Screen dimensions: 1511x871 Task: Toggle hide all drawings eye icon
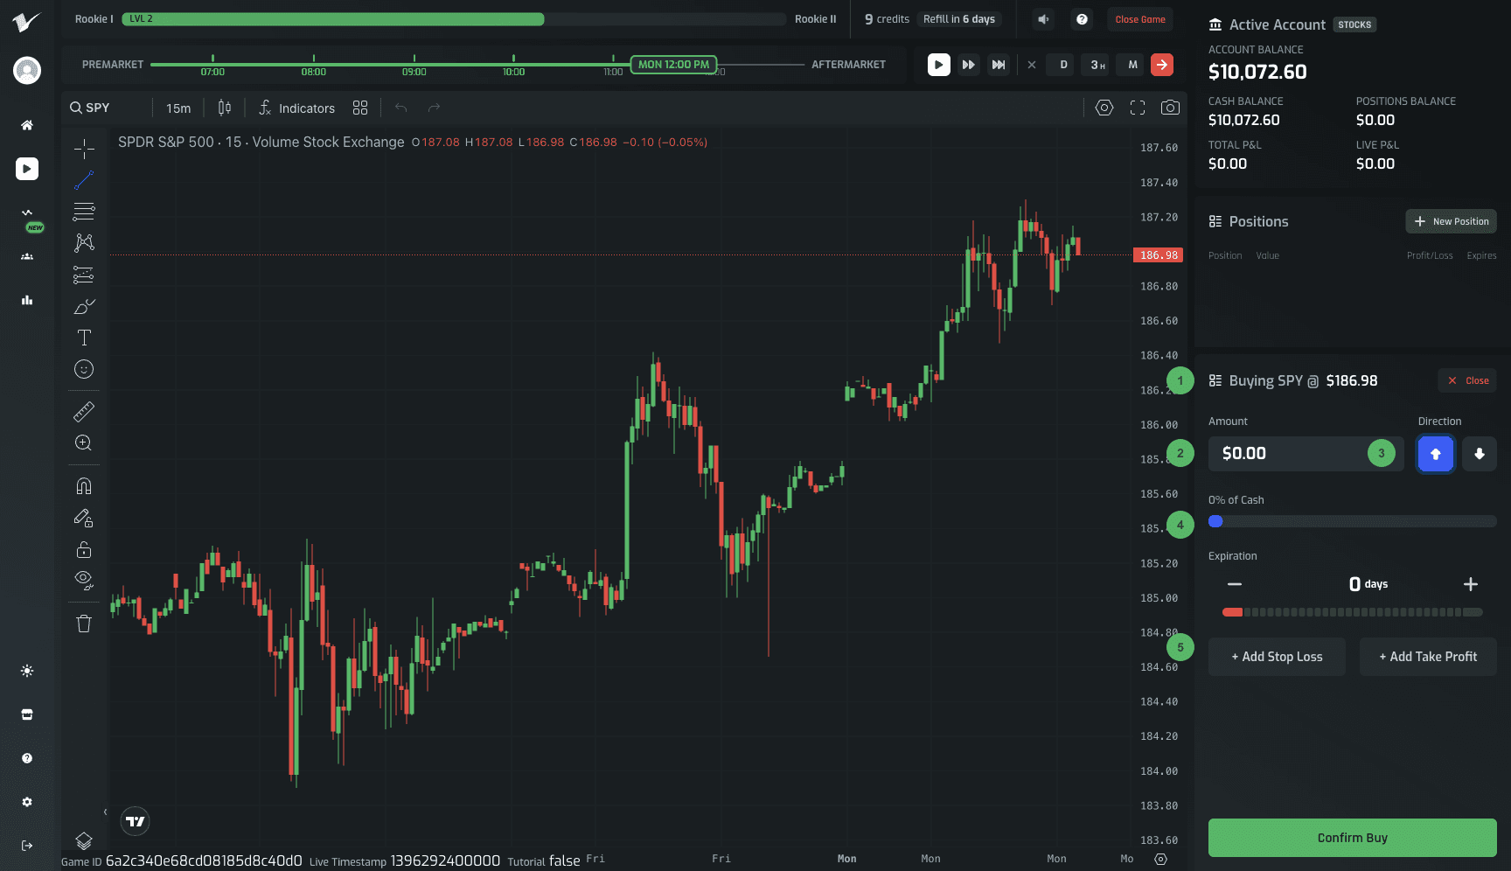[84, 580]
